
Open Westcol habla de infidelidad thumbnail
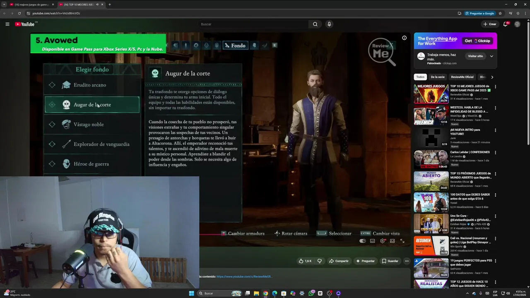pyautogui.click(x=431, y=115)
